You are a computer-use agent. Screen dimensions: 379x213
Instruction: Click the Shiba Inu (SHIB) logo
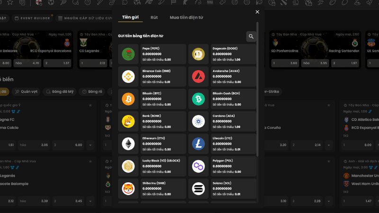[x=128, y=189]
